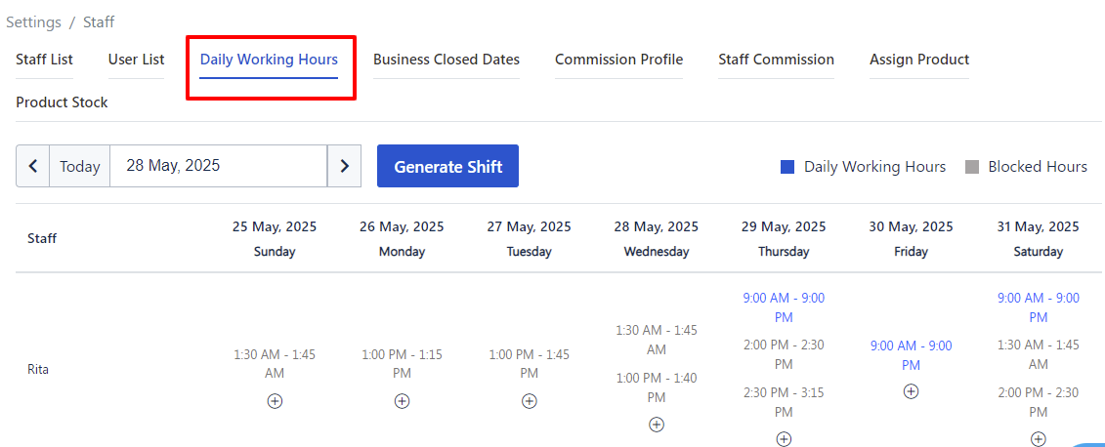This screenshot has width=1105, height=447.
Task: Add shift for Rita on Sunday 25 May
Action: (275, 401)
